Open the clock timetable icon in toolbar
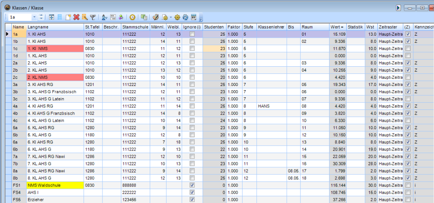 coord(132,17)
